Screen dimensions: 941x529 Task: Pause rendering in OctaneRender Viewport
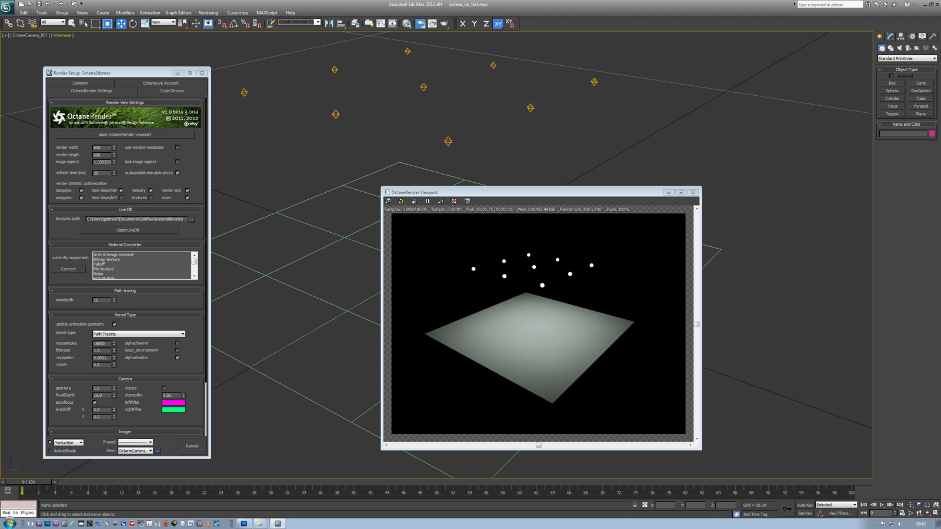point(428,201)
